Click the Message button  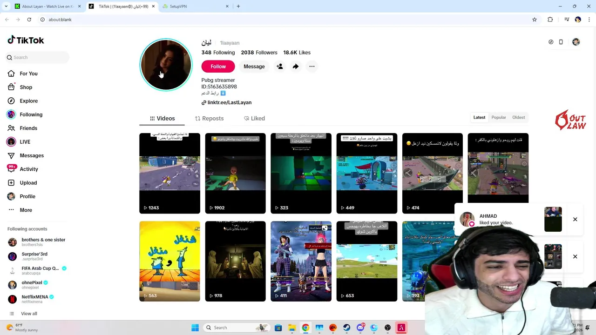click(x=254, y=67)
